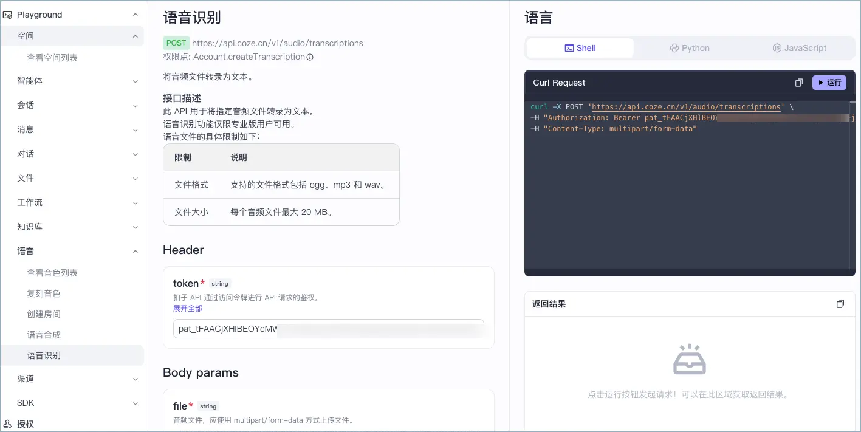Switch to the JavaScript tab
Viewport: 861px width, 432px height.
(800, 48)
